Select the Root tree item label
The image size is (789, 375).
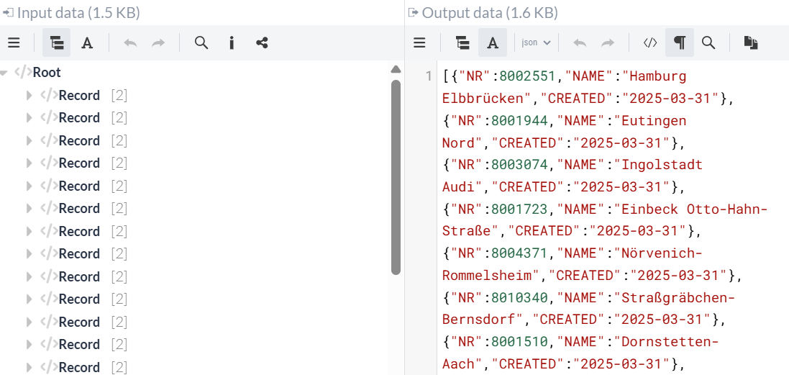tap(47, 73)
